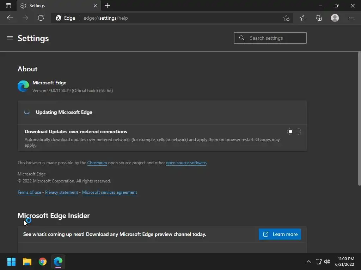Click inside the Search settings field
This screenshot has height=270, width=361.
(270, 38)
